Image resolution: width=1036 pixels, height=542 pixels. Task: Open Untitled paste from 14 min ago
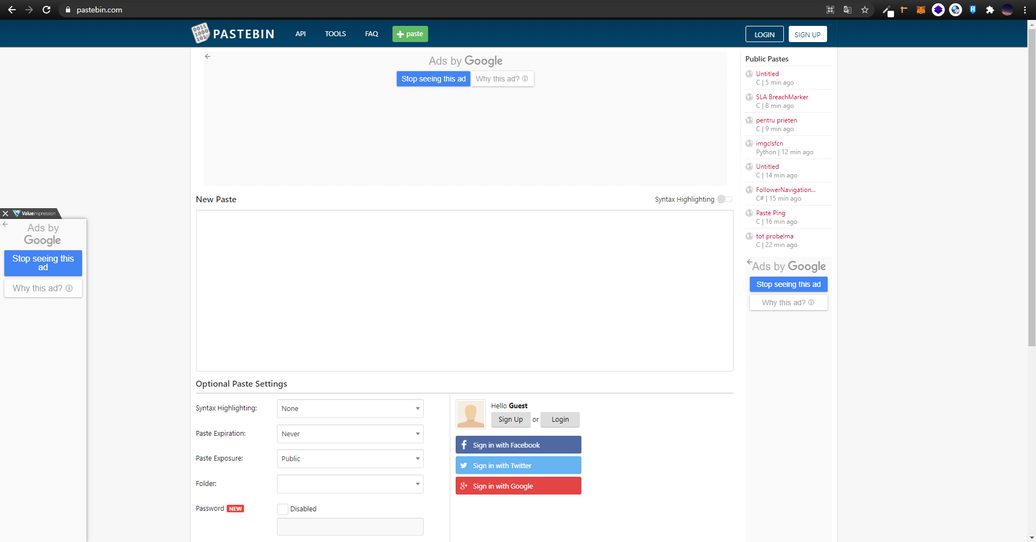point(767,167)
